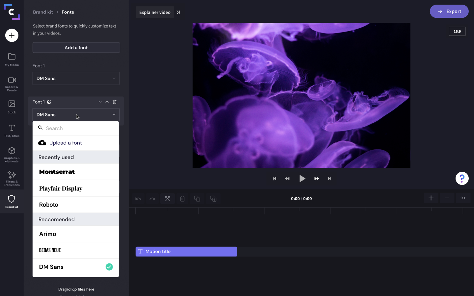Collapse the open DM Sans font dropdown
Viewport: 474px width, 296px height.
pos(76,115)
